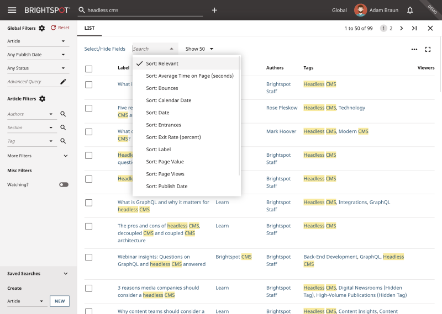
Task: Search Tag with magnifier icon
Action: [x=63, y=141]
